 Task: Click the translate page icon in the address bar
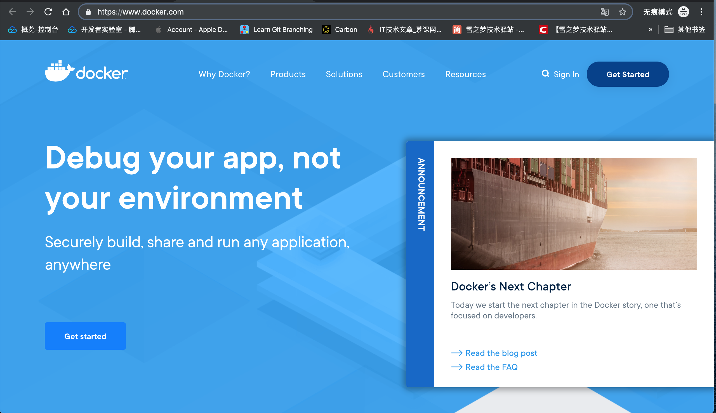pyautogui.click(x=604, y=12)
